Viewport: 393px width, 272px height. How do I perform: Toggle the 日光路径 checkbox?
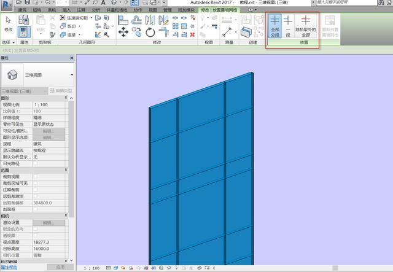point(36,163)
